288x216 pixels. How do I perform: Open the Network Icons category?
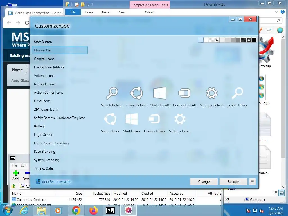pos(60,84)
